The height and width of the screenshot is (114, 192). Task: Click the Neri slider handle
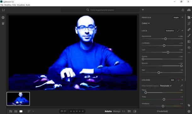[x=159, y=73]
